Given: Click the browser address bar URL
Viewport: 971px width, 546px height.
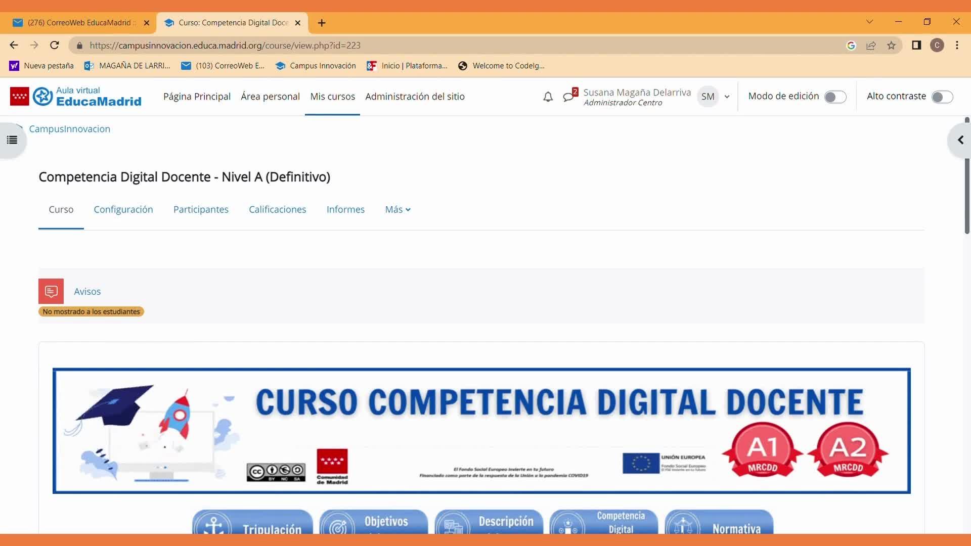Looking at the screenshot, I should [225, 45].
